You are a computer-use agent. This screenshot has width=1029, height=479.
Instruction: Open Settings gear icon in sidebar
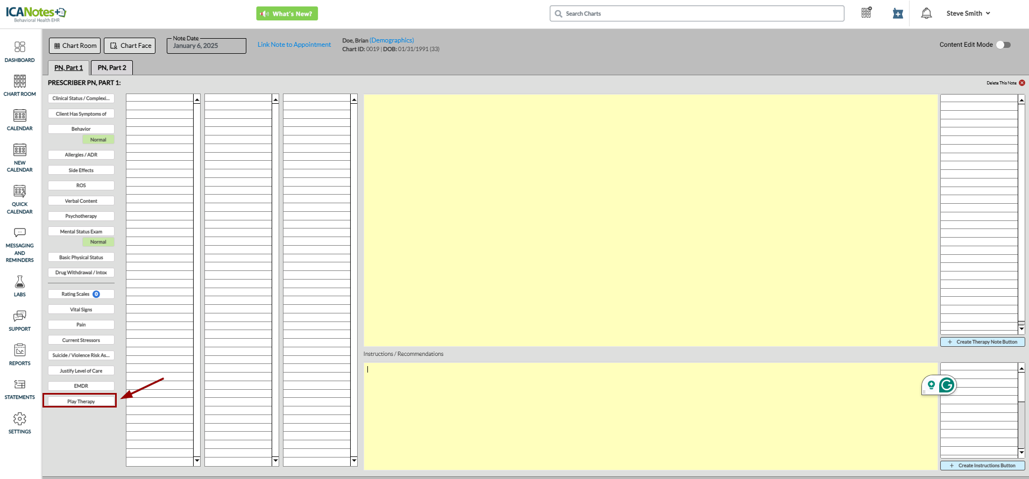point(20,419)
